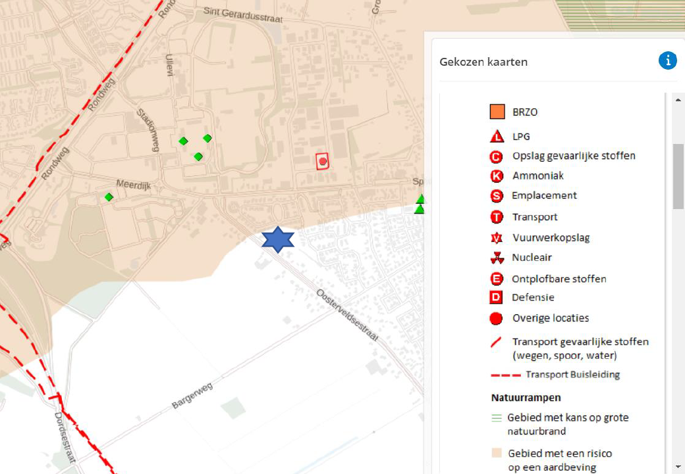Image resolution: width=685 pixels, height=474 pixels.
Task: Click the earthquake risk area beige swatch
Action: [x=497, y=453]
